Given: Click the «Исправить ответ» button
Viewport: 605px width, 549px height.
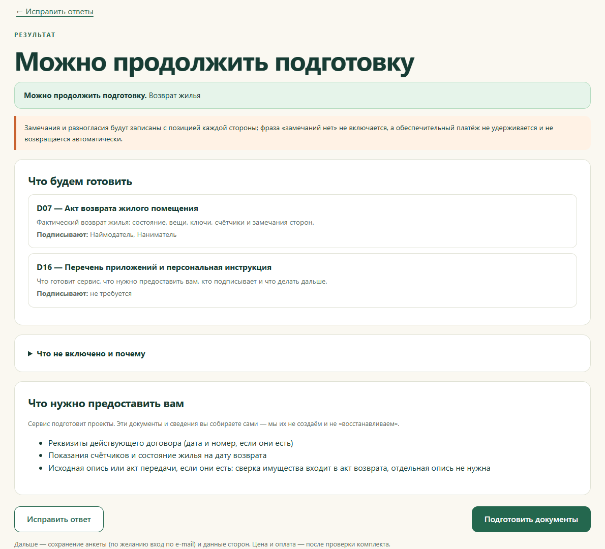Looking at the screenshot, I should 59,520.
